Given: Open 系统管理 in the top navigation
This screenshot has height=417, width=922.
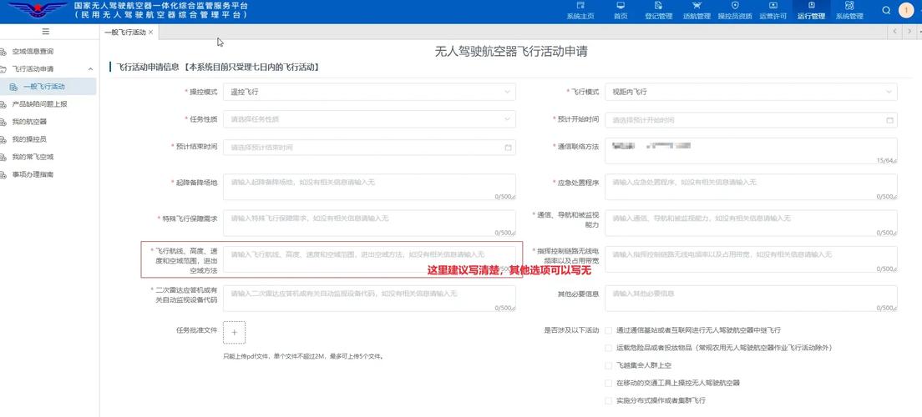Looking at the screenshot, I should [x=849, y=11].
